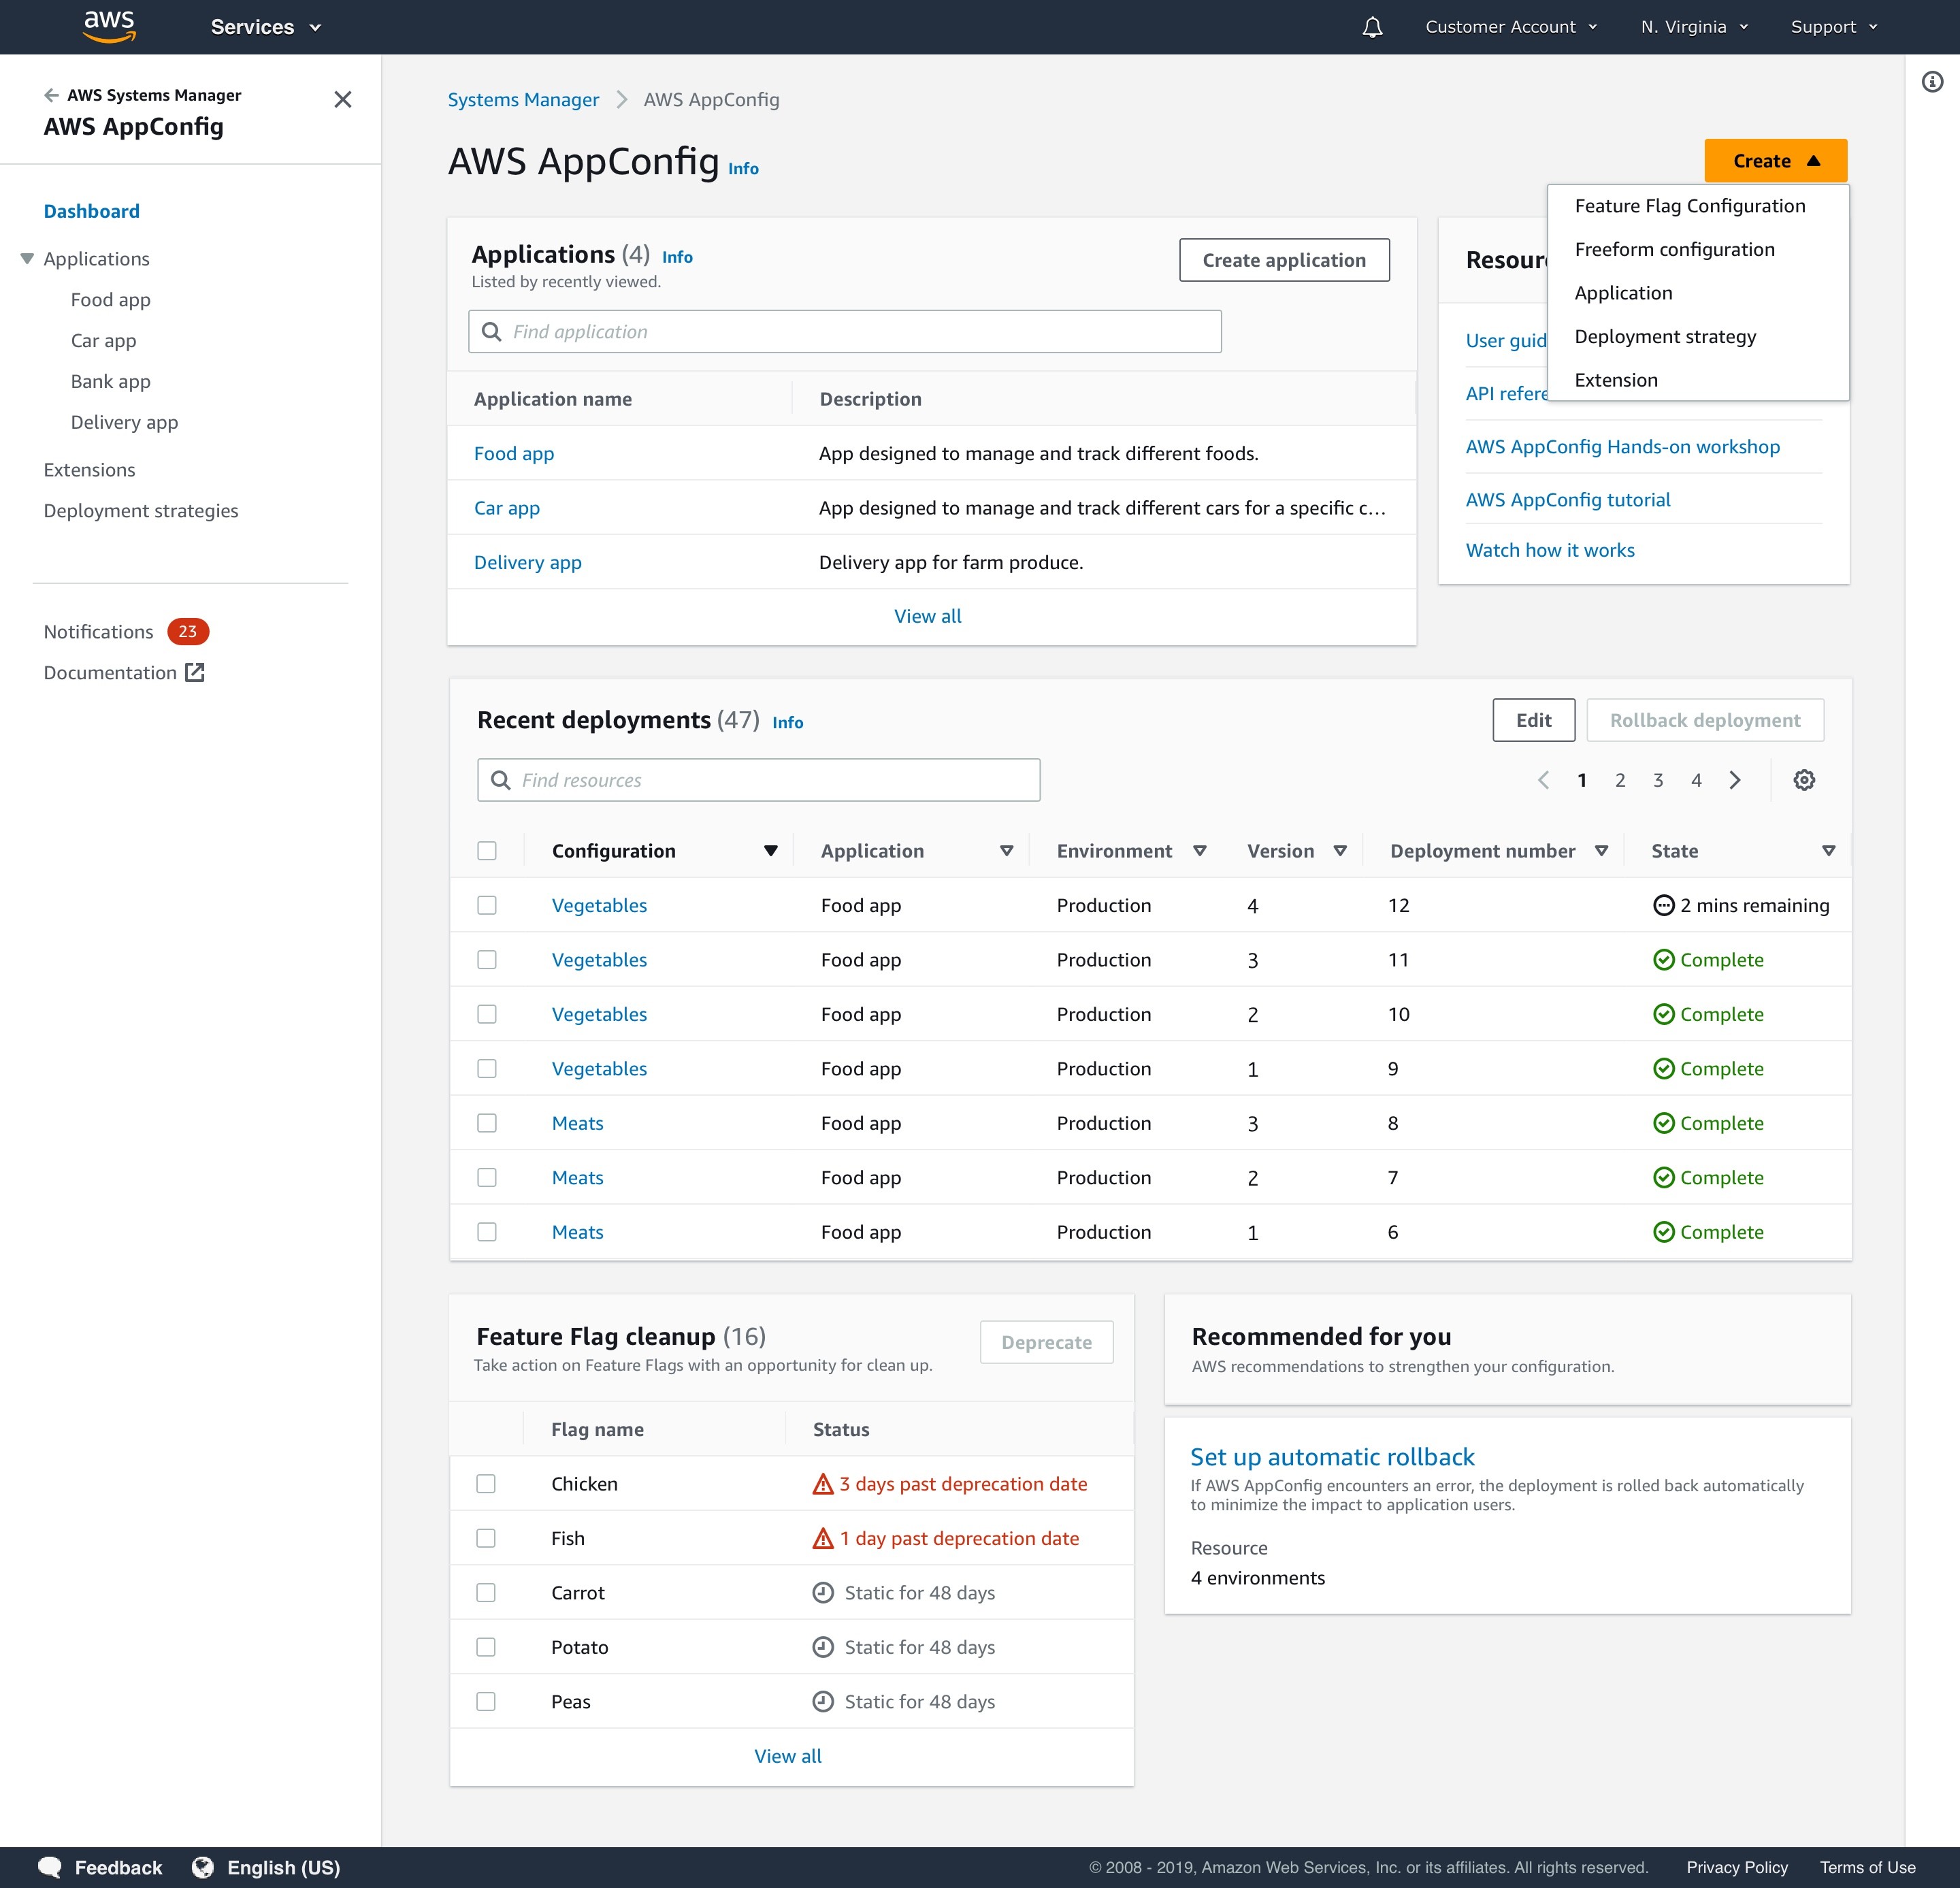The image size is (1960, 1888).
Task: Open the Set up automatic rollback link
Action: pyautogui.click(x=1332, y=1457)
